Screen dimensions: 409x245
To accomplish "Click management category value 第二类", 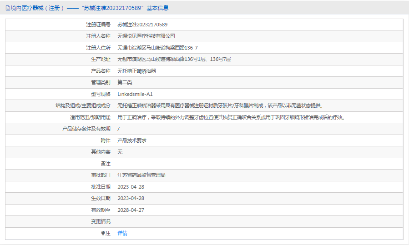I will click(125, 82).
